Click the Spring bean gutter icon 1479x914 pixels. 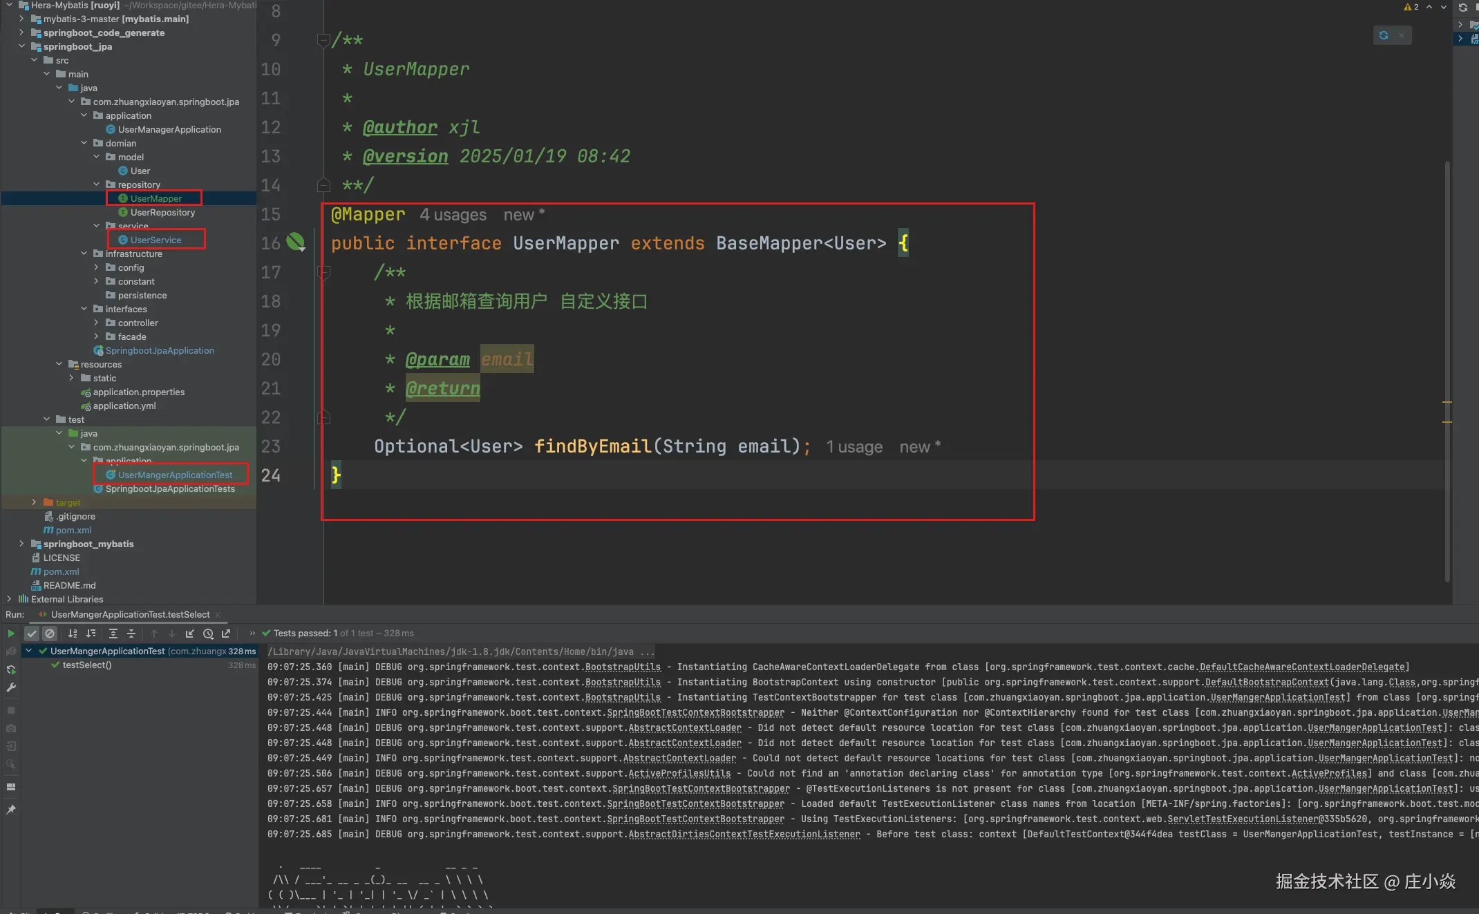[295, 242]
